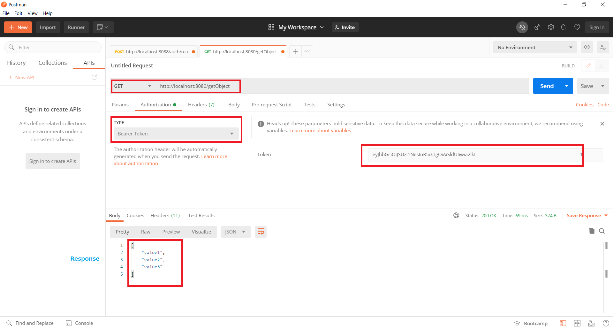Search within the response body
The width and height of the screenshot is (613, 329).
[x=602, y=231]
